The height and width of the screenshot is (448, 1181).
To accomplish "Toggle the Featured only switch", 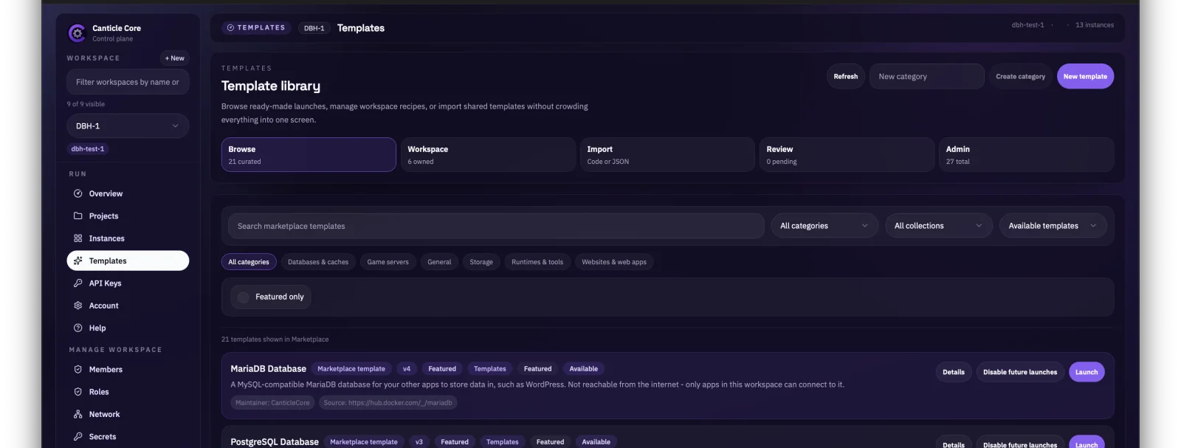I will [244, 297].
